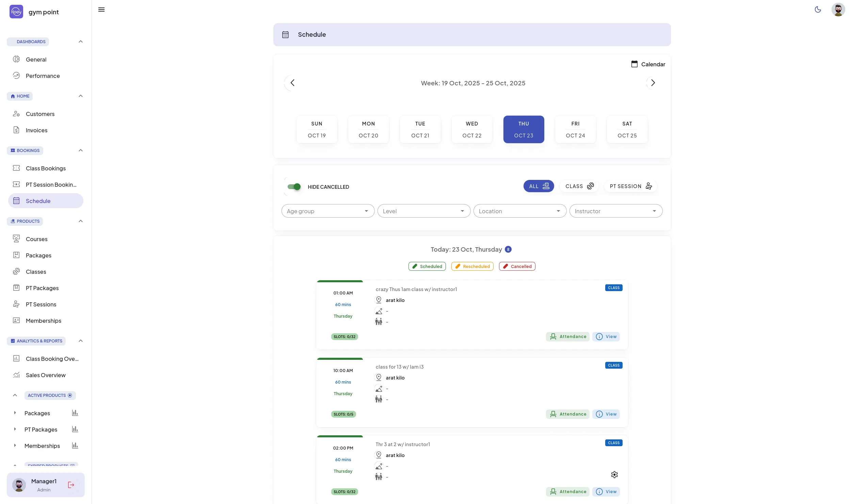Image resolution: width=852 pixels, height=504 pixels.
Task: Open the Calendar view icon
Action: 634,64
